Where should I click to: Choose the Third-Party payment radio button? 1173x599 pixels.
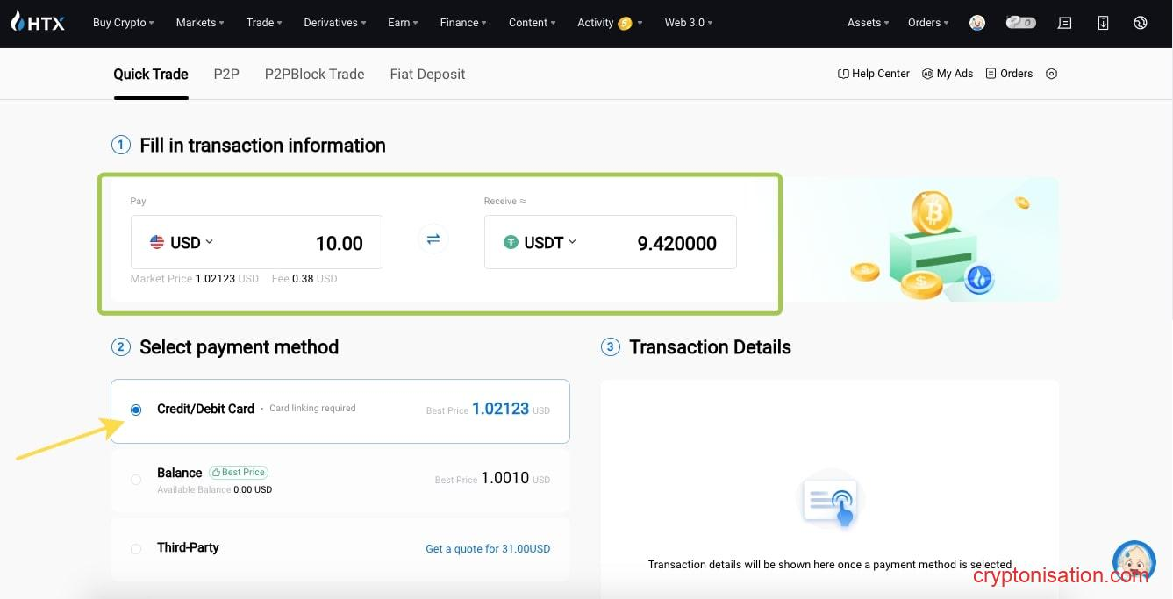click(x=136, y=549)
